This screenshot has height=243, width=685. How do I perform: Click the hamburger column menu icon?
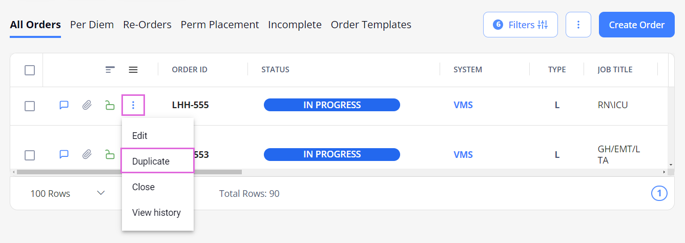tap(133, 70)
